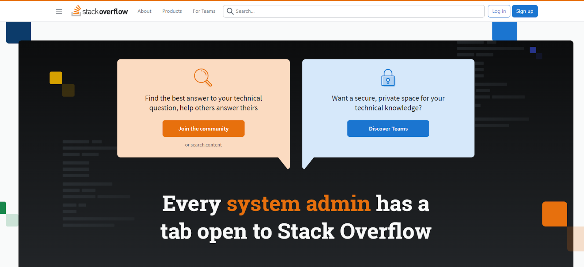Screen dimensions: 584x267
Task: Click the Log in button
Action: pos(499,11)
